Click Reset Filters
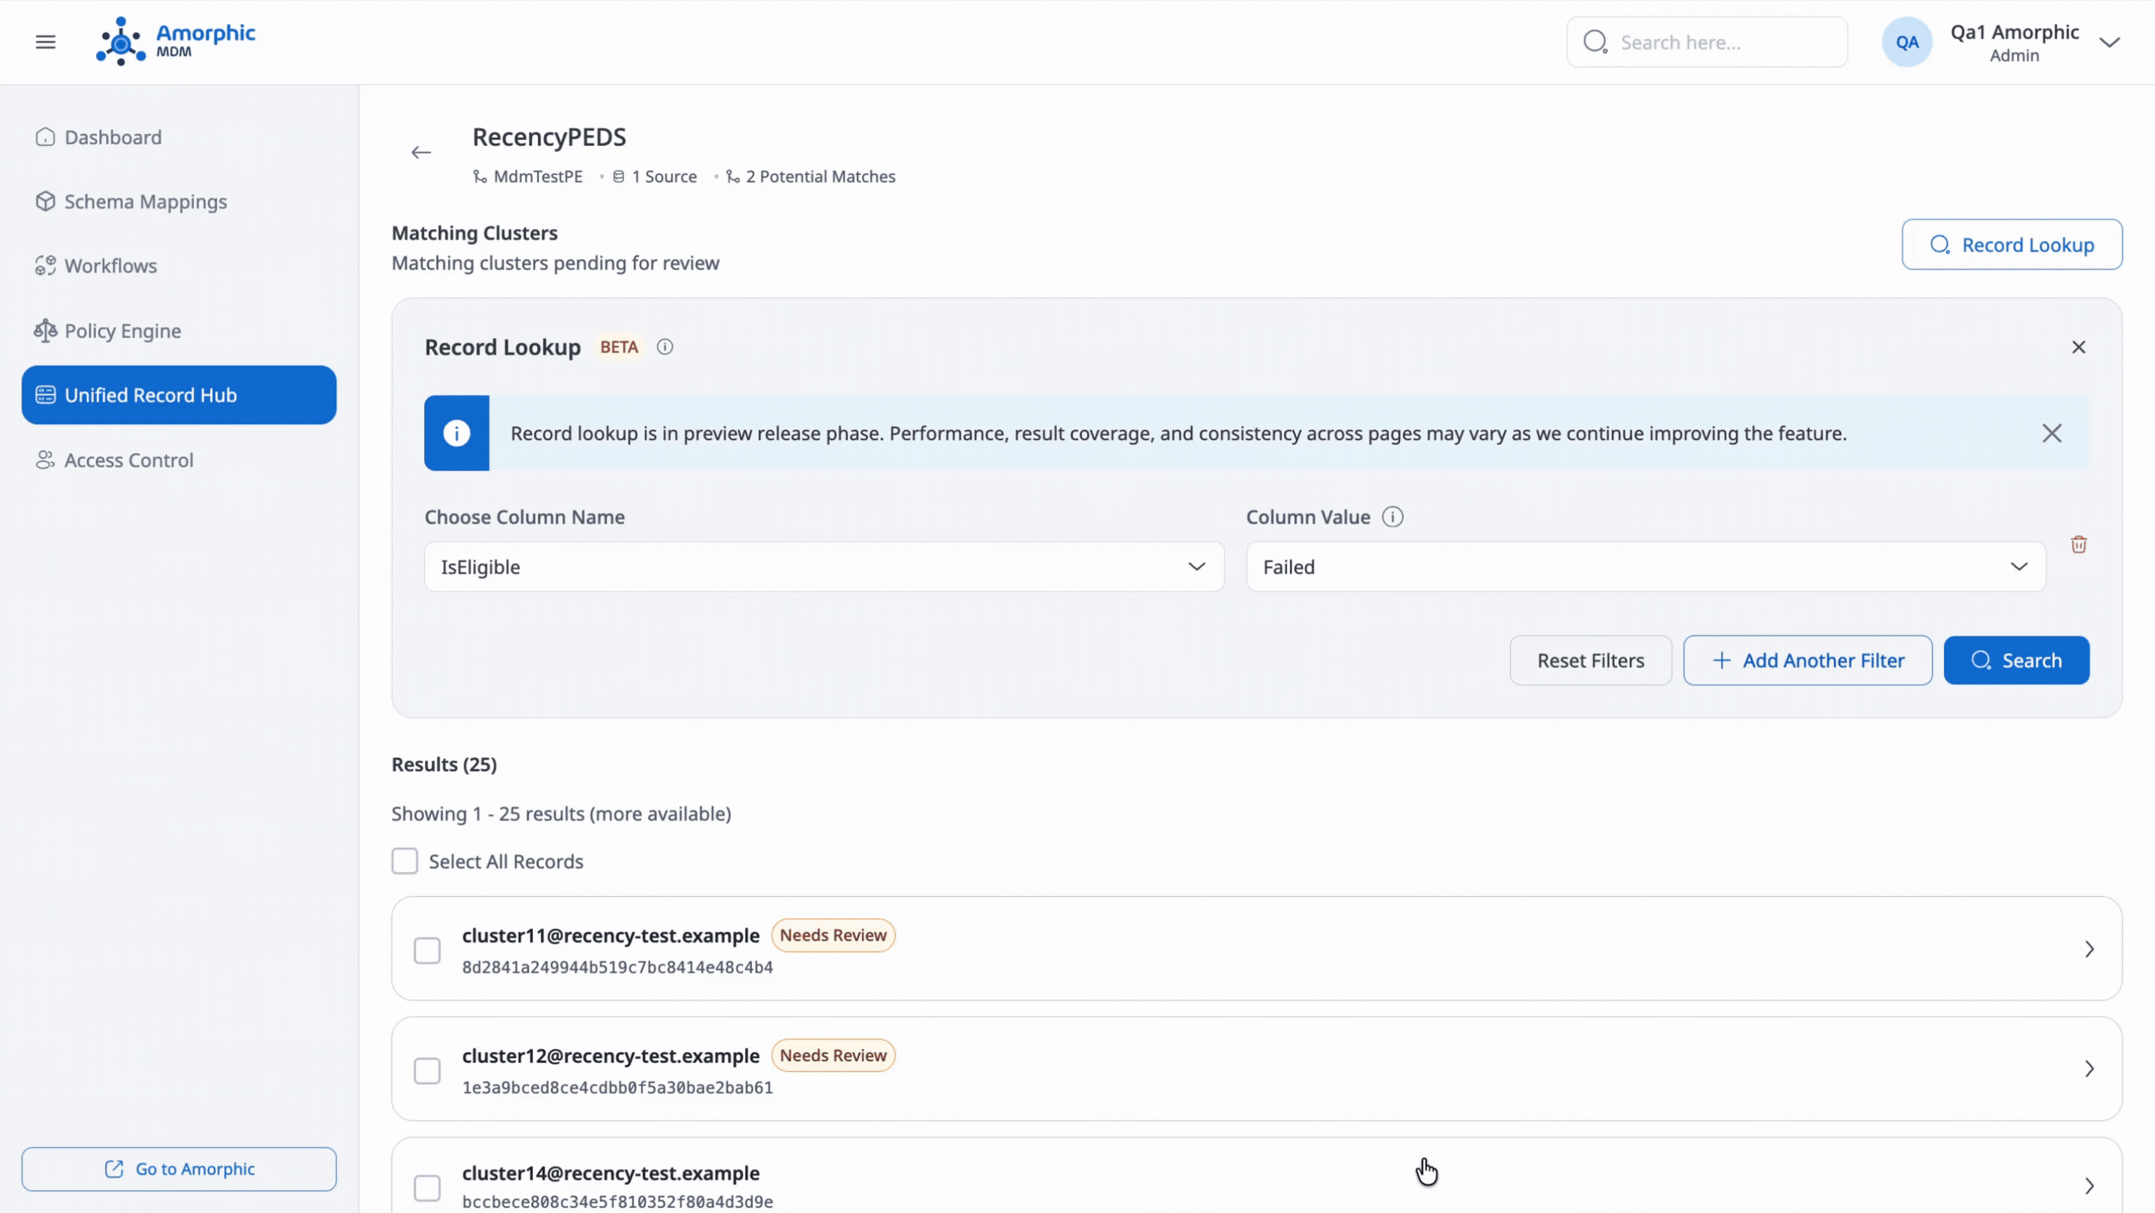Image resolution: width=2155 pixels, height=1213 pixels. click(x=1589, y=660)
